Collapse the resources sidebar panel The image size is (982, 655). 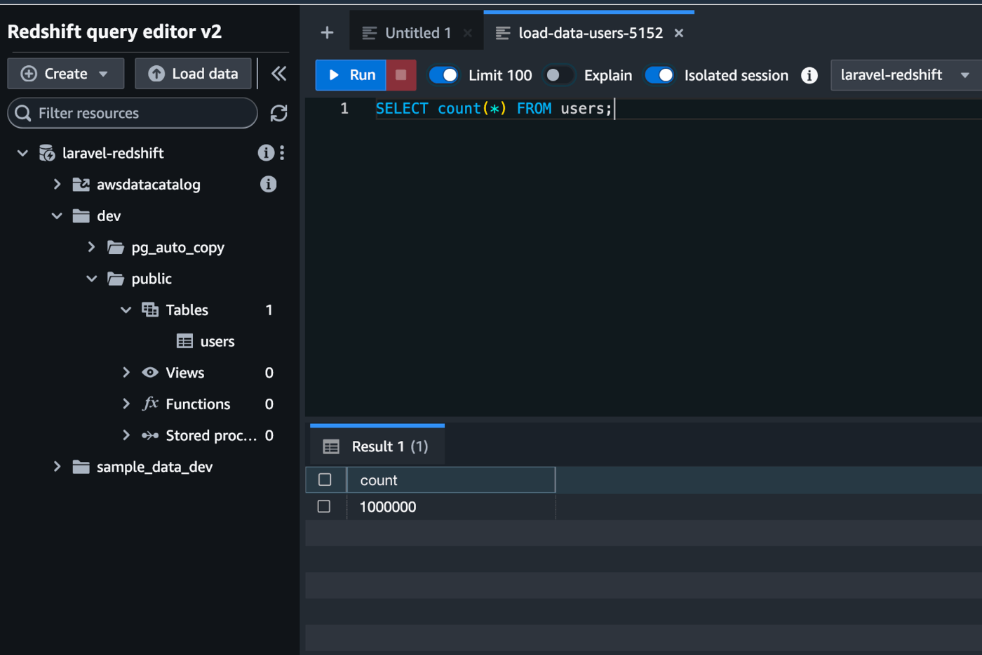[x=278, y=74]
